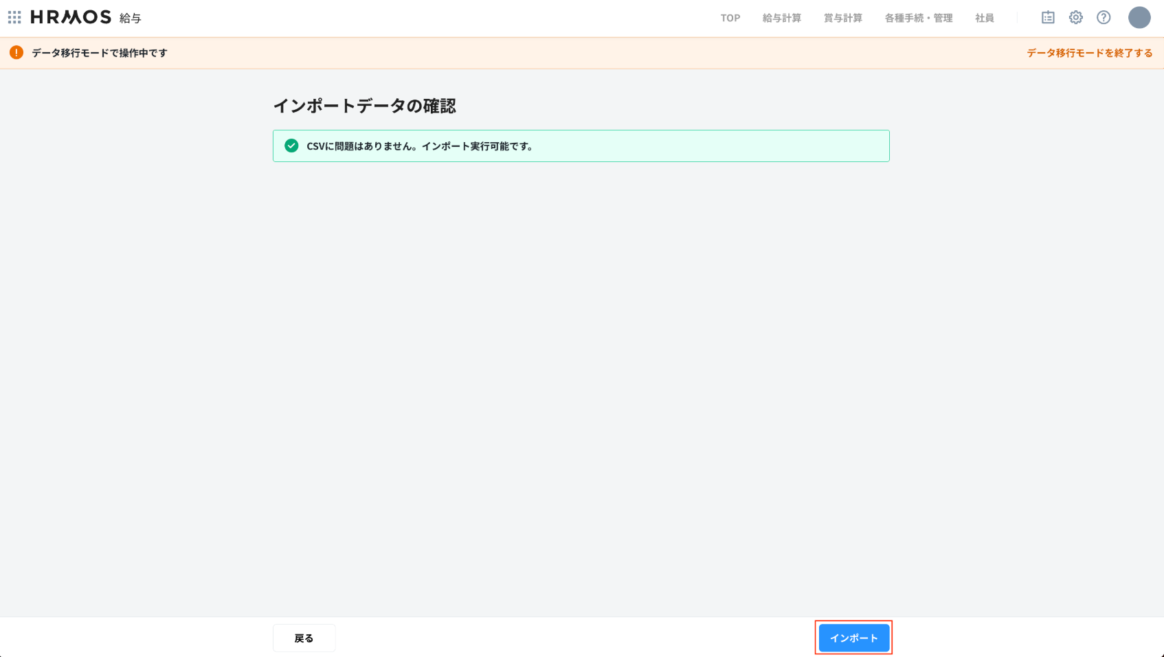Image resolution: width=1164 pixels, height=657 pixels.
Task: Open the user avatar menu
Action: click(x=1139, y=18)
